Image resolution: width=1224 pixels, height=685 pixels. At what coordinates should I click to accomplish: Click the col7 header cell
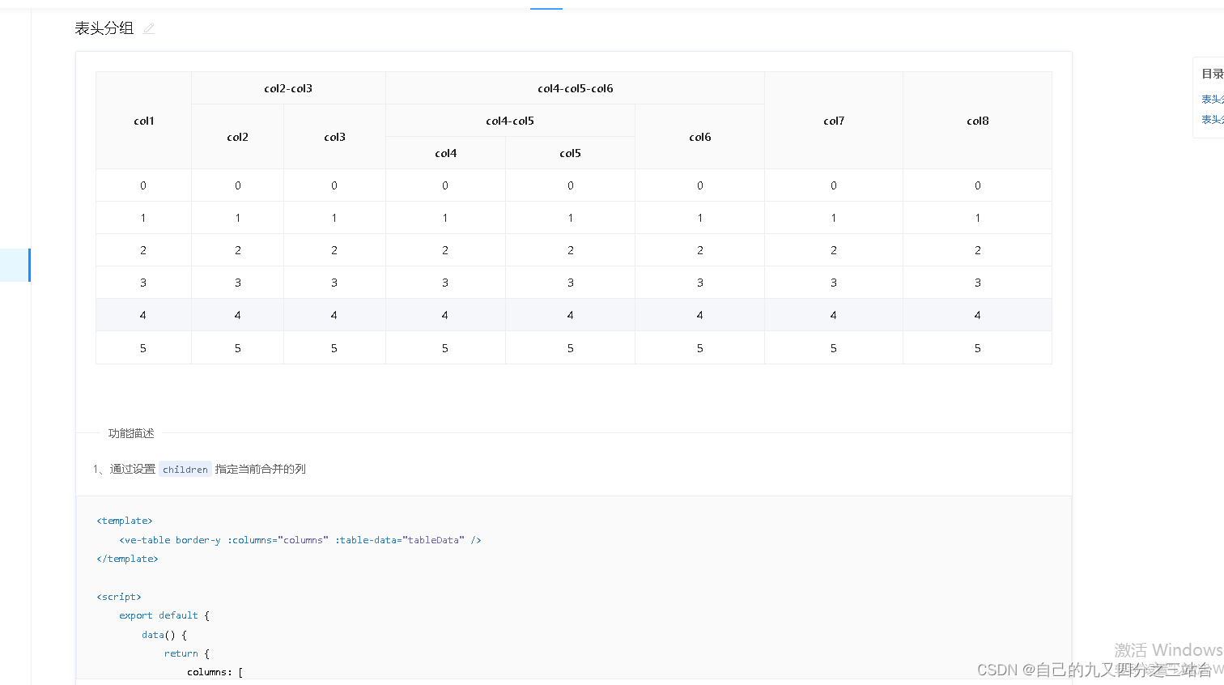point(834,121)
